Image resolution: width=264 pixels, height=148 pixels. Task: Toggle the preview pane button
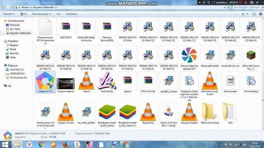[254, 14]
